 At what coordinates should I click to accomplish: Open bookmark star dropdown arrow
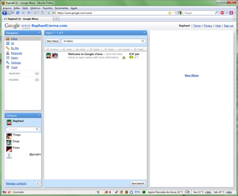pos(174,13)
